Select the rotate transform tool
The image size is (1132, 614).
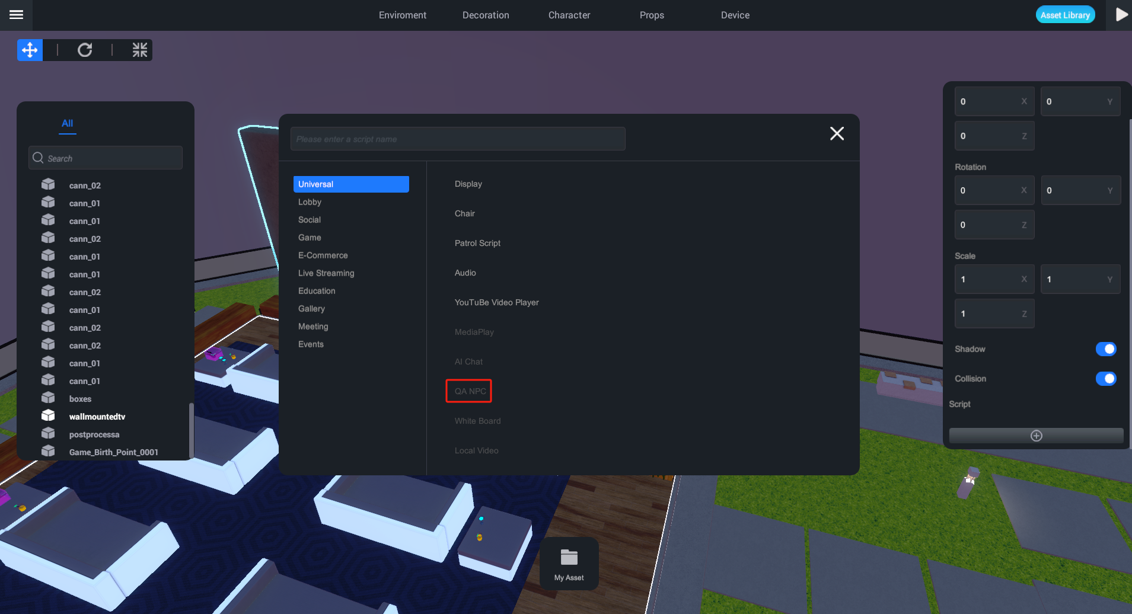pyautogui.click(x=85, y=50)
